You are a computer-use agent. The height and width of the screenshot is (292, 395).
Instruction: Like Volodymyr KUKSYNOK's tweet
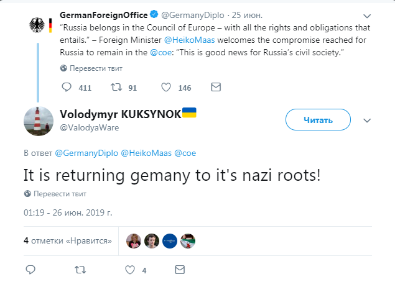click(x=130, y=270)
